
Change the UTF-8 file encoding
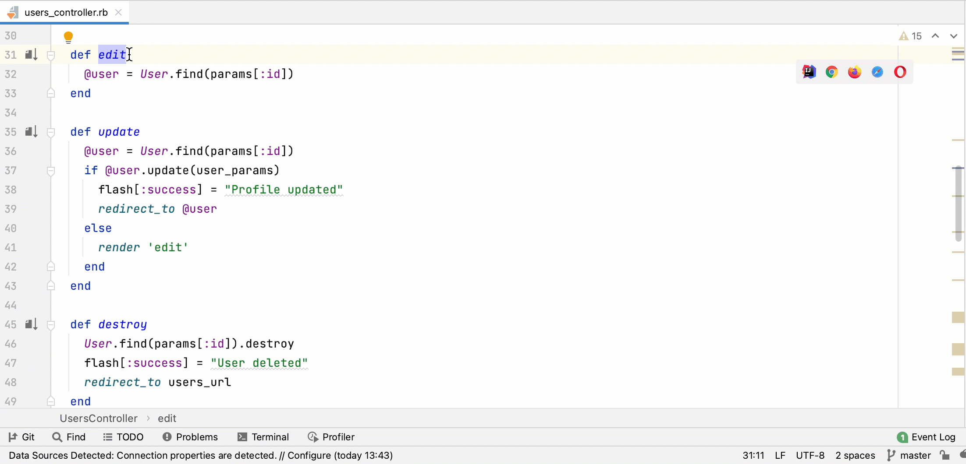(810, 455)
